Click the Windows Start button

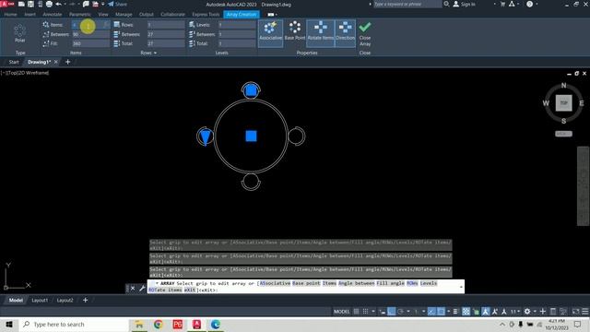[9, 324]
